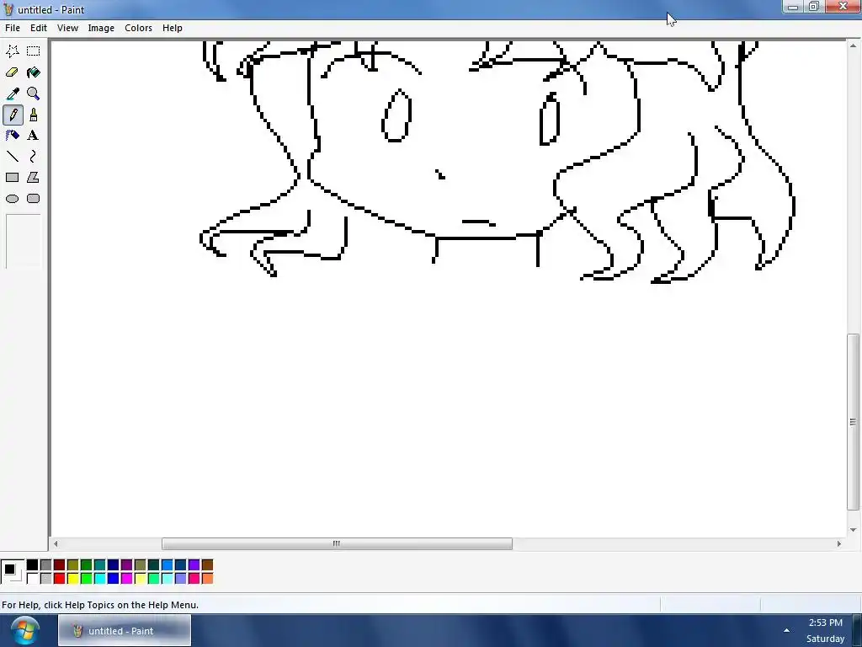Pick the white color swatch
862x647 pixels.
[x=33, y=578]
